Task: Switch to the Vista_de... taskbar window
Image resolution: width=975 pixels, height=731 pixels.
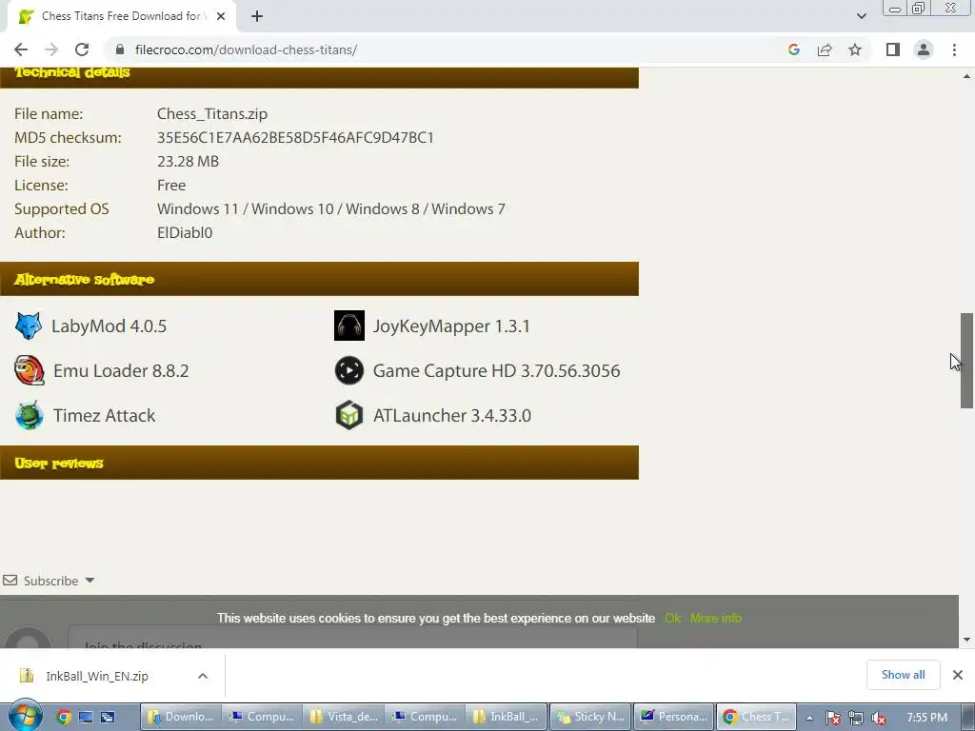Action: (344, 717)
